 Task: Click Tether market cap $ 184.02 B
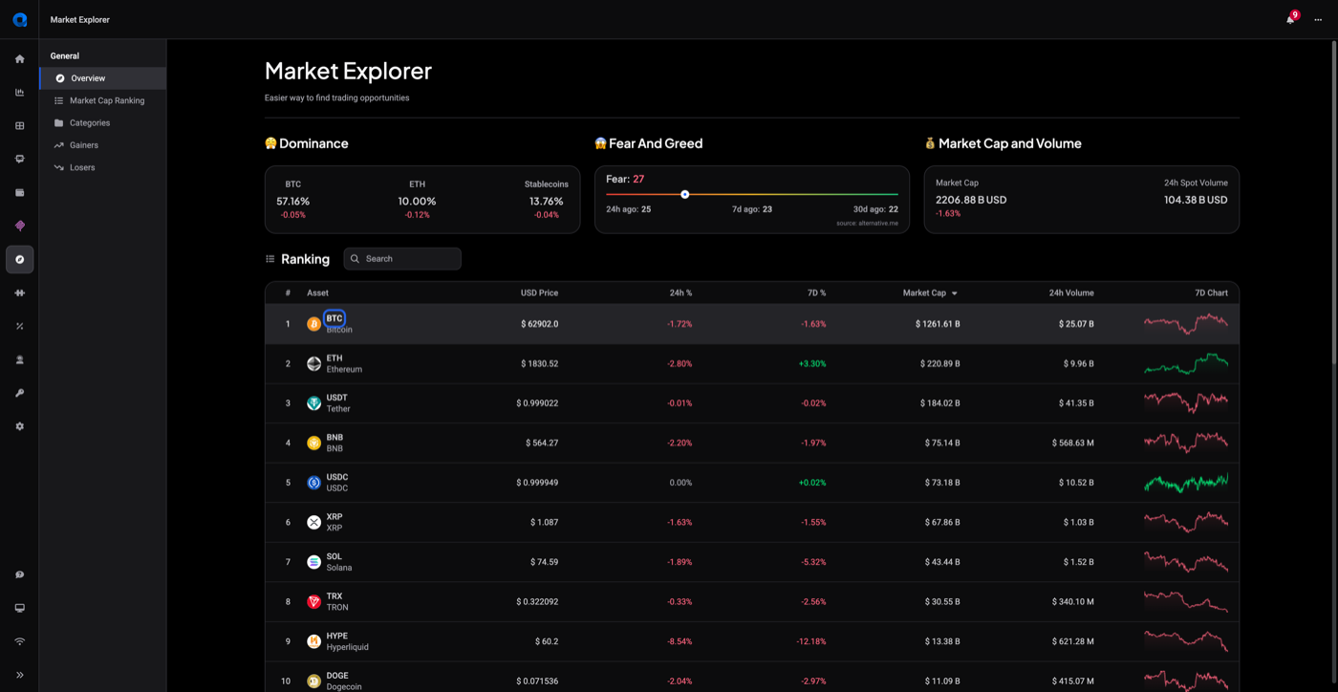[x=942, y=403]
